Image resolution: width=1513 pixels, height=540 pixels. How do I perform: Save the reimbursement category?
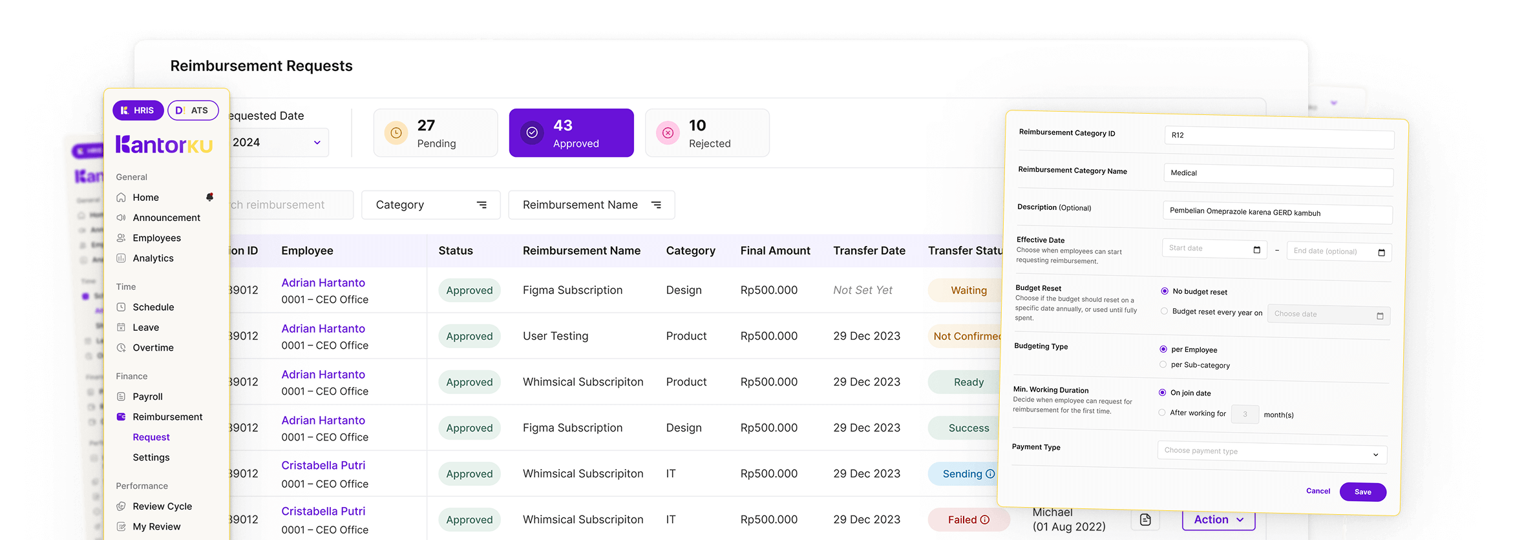(1362, 492)
